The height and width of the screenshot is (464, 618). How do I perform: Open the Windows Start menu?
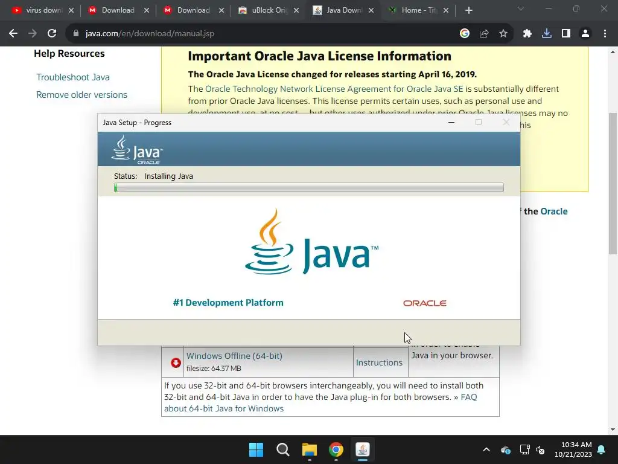click(x=256, y=449)
